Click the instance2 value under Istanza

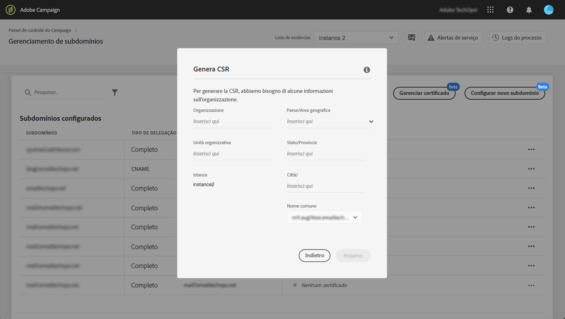coord(204,185)
